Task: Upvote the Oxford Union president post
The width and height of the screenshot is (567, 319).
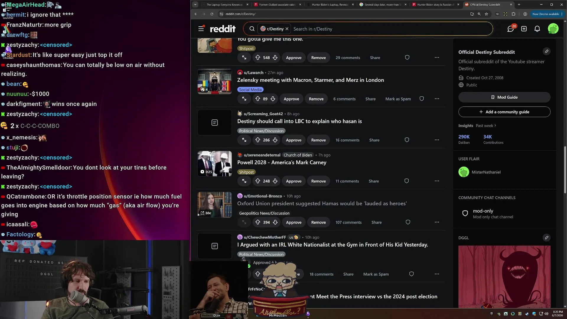Action: 258,222
